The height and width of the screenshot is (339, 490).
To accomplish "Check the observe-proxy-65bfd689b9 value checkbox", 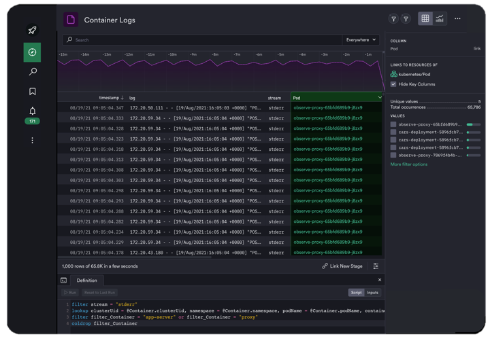I will (393, 124).
